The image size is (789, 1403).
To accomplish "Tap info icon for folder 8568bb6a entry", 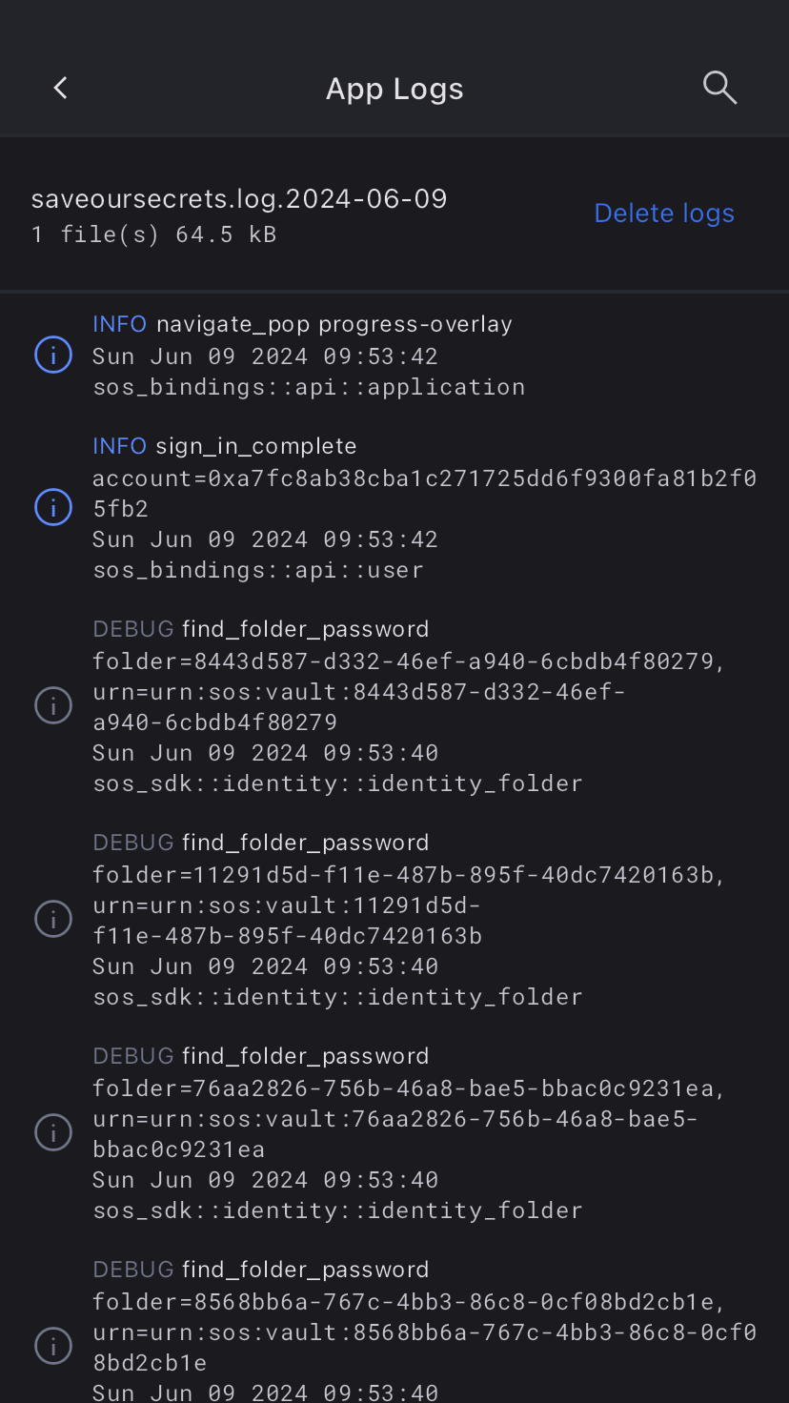I will (x=53, y=1346).
